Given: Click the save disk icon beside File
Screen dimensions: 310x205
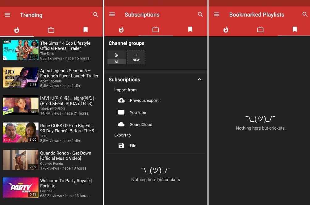Looking at the screenshot, I should coord(121,146).
